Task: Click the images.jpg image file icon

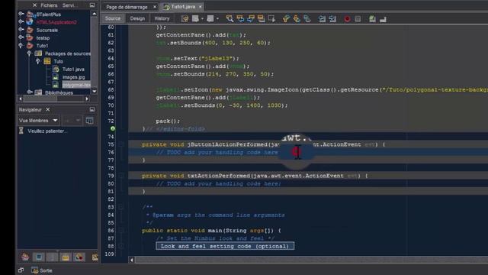Action: coord(56,76)
